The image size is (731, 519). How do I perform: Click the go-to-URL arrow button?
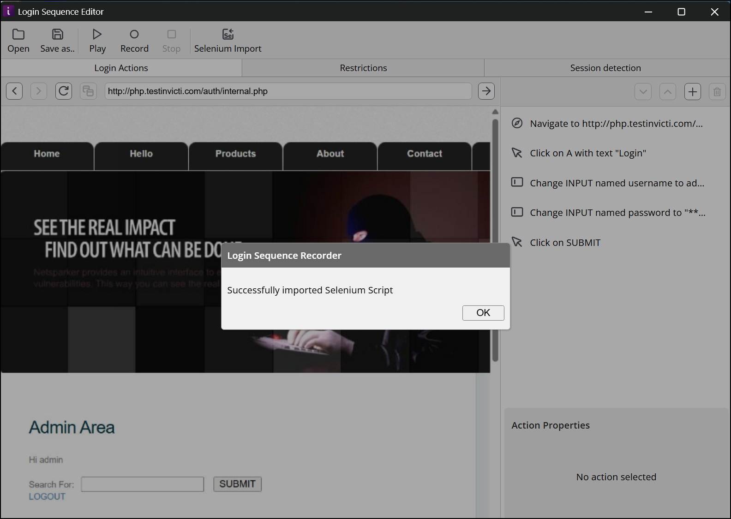click(x=486, y=91)
